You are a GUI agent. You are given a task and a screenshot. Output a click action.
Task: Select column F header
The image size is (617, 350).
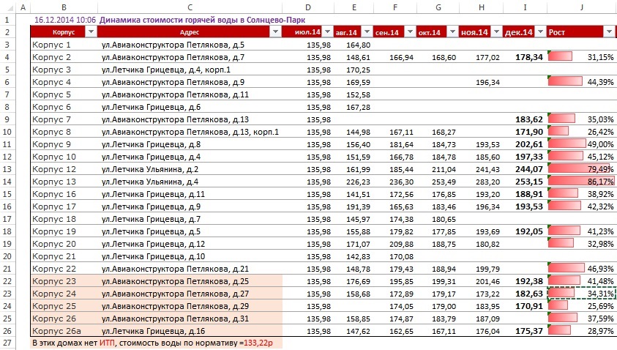coord(395,7)
